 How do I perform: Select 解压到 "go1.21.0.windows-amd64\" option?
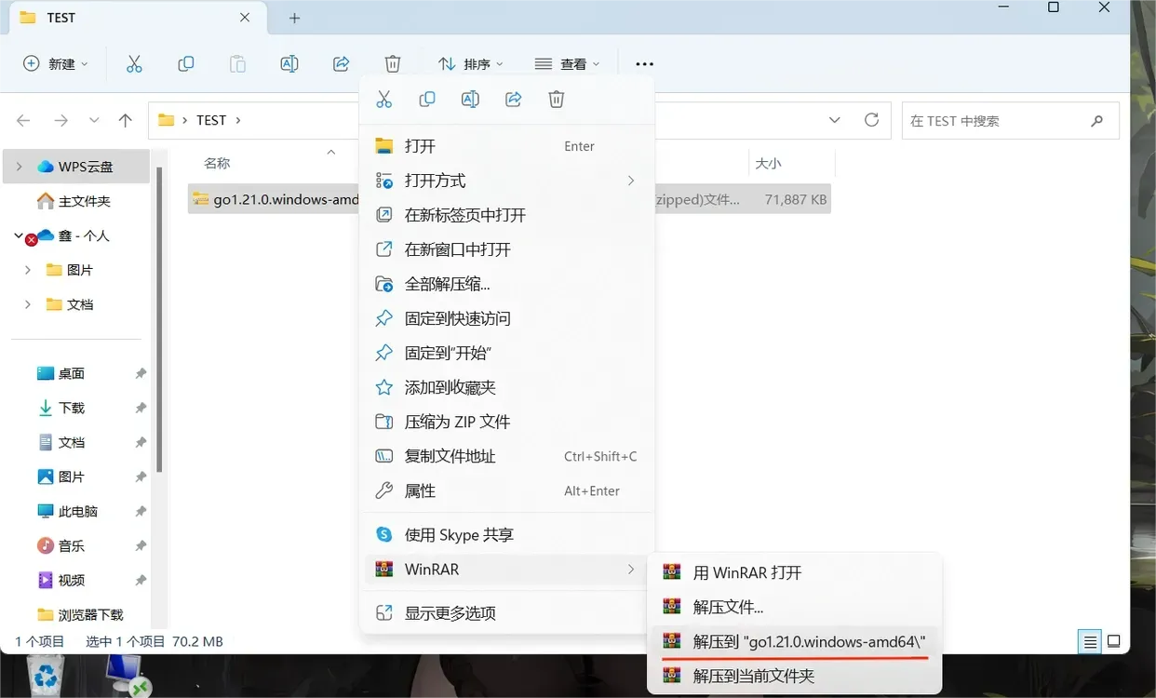click(808, 641)
